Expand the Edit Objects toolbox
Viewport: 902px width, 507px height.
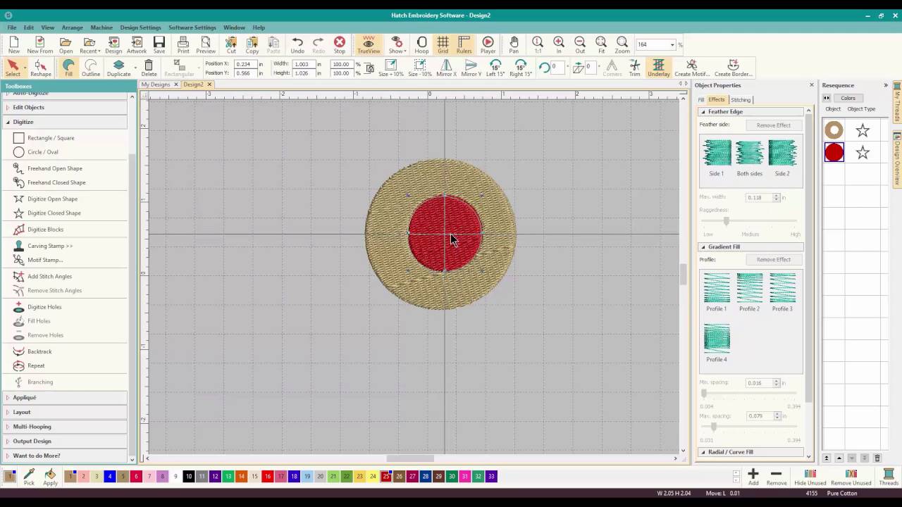pos(65,107)
